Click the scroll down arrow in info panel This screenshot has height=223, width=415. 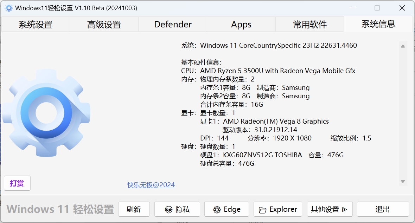403,182
